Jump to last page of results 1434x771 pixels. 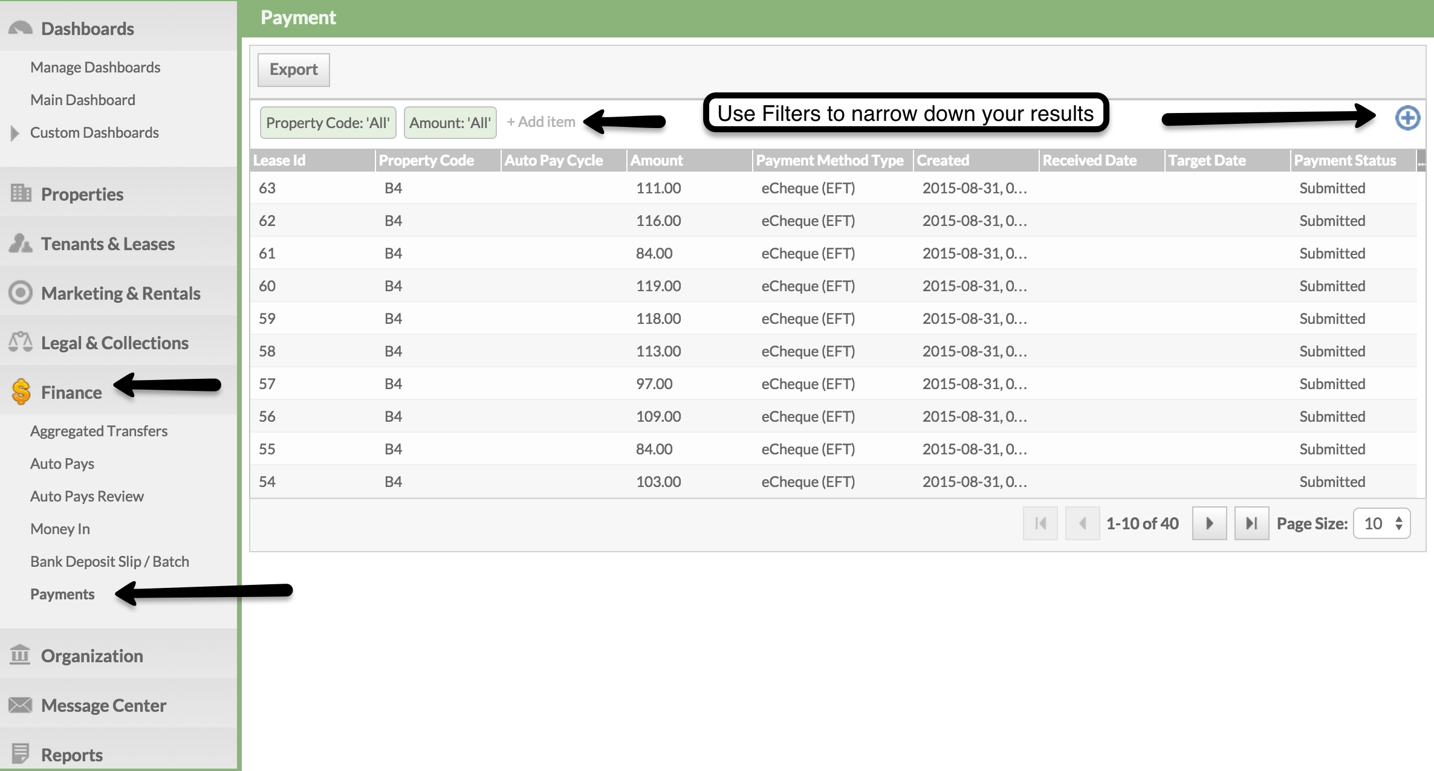[1251, 523]
